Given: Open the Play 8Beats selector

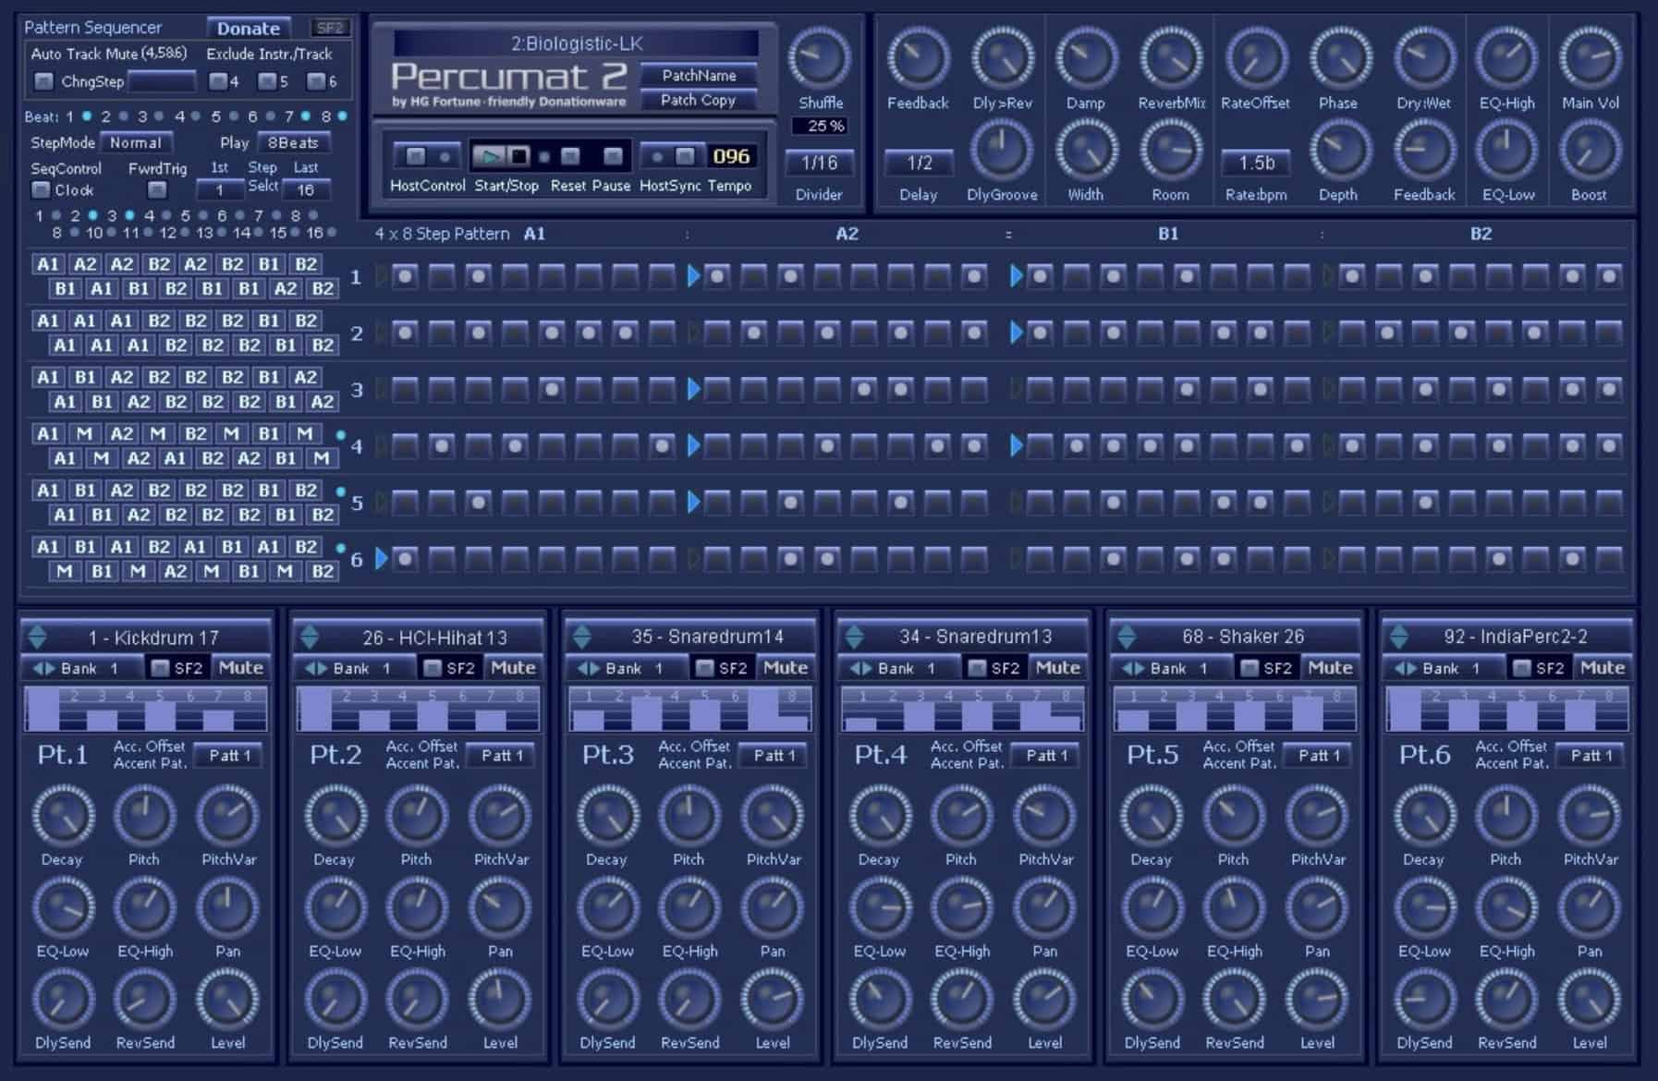Looking at the screenshot, I should tap(292, 142).
